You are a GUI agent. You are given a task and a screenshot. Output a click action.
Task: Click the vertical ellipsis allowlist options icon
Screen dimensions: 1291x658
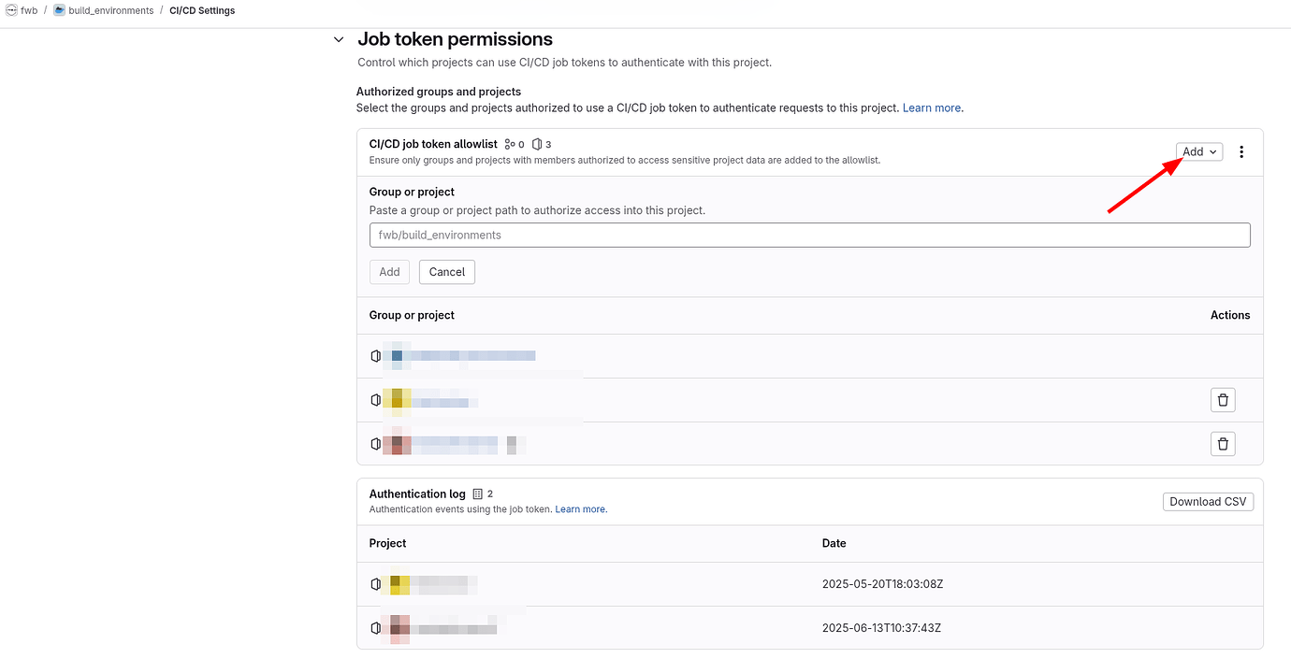(1241, 151)
